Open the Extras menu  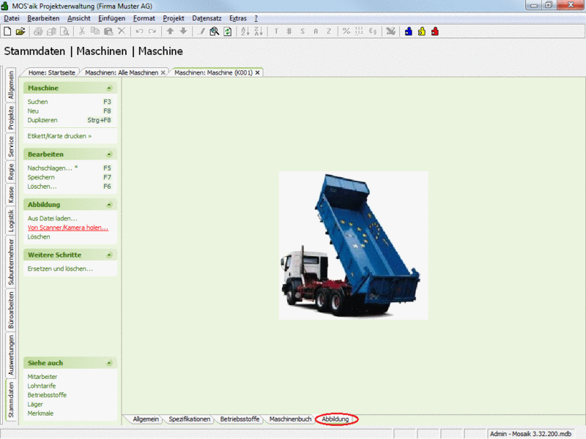click(237, 18)
